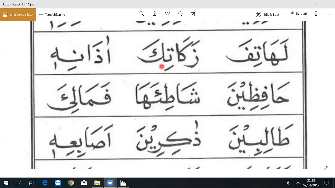
Task: Open Task View in taskbar
Action: 31,183
